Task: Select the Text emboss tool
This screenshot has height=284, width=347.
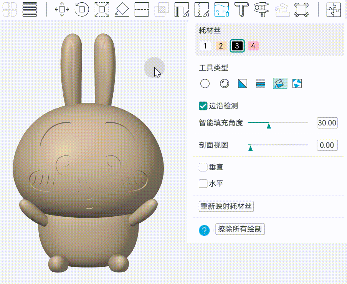Action: tap(242, 9)
